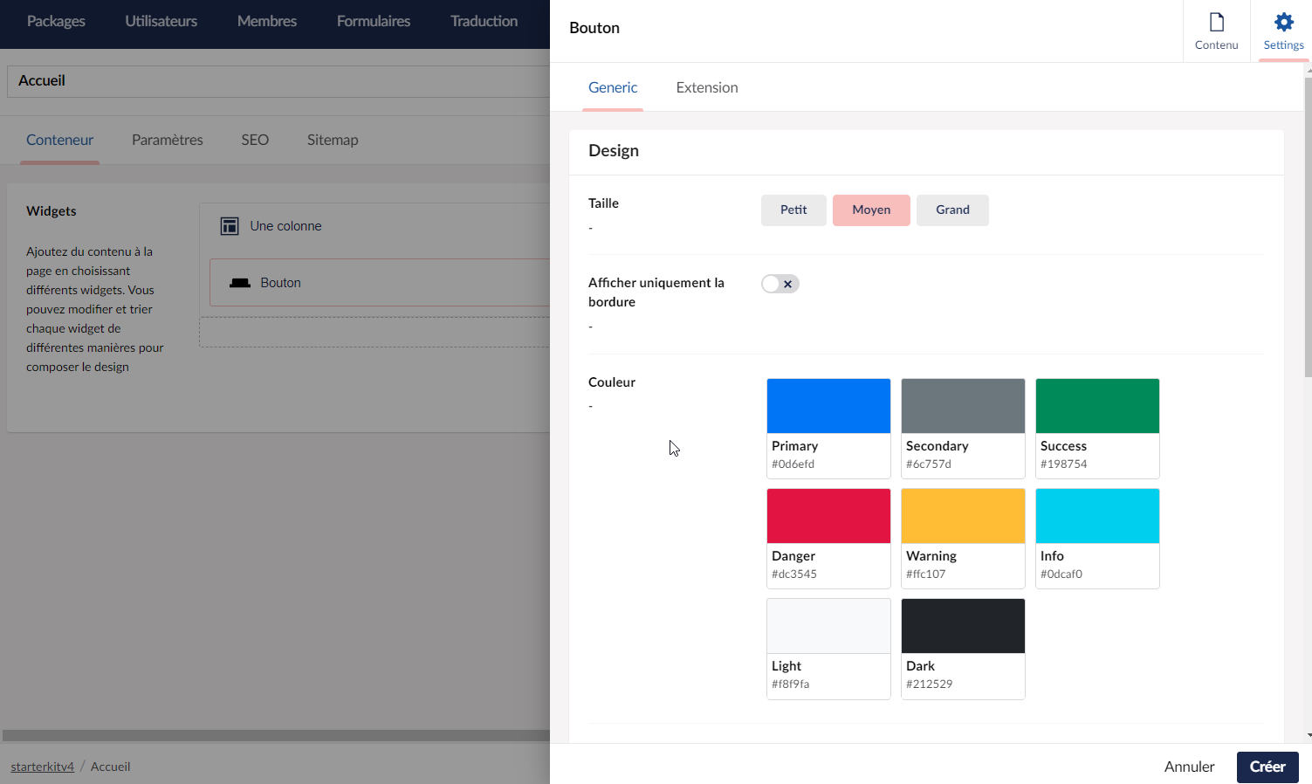Click the settings panel vertical scrollbar
This screenshot has width=1312, height=784.
tap(1308, 227)
